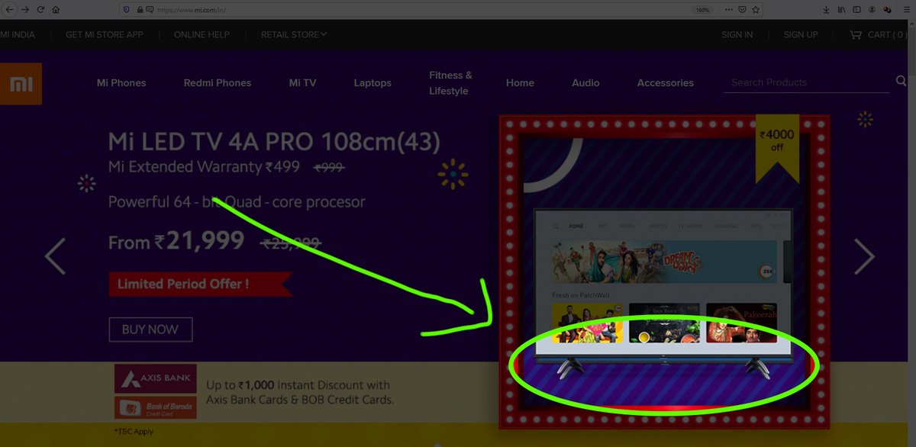Show the next banner slide
This screenshot has height=447, width=916.
point(864,256)
